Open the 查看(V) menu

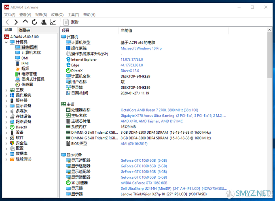pyautogui.click(x=25, y=15)
